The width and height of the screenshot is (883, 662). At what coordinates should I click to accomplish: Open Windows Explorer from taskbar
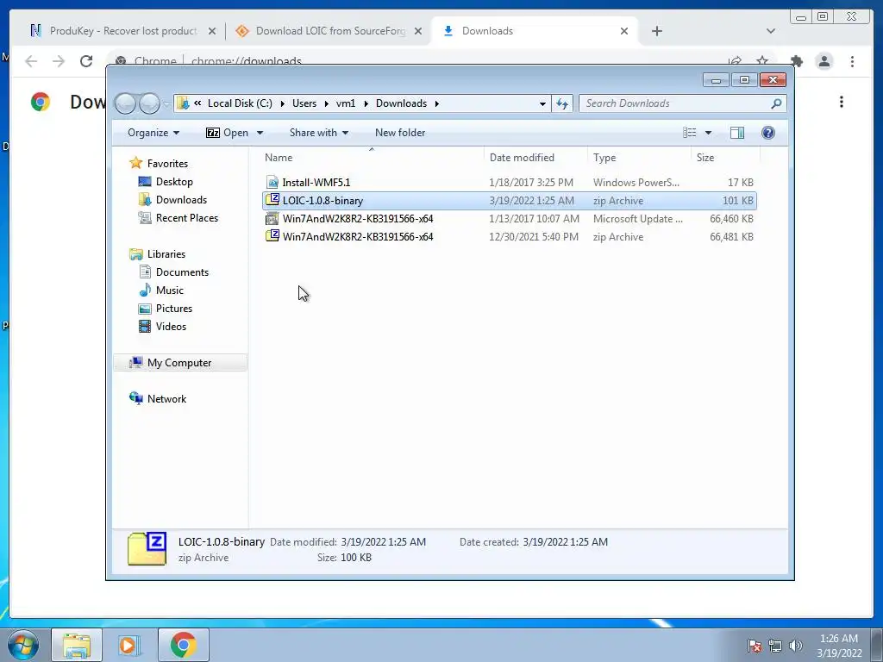pyautogui.click(x=77, y=645)
